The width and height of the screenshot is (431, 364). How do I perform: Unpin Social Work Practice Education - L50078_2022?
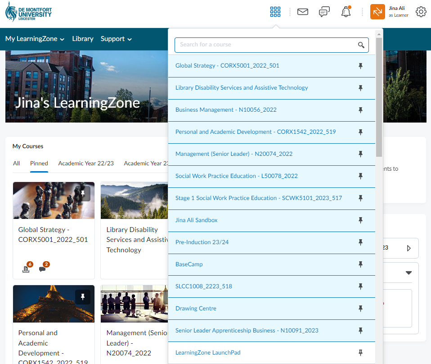[x=360, y=176]
